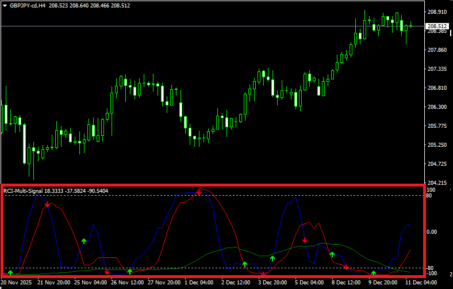Click the red down arrow near 5 Dec 04:00
This screenshot has width=453, height=289.
305,239
